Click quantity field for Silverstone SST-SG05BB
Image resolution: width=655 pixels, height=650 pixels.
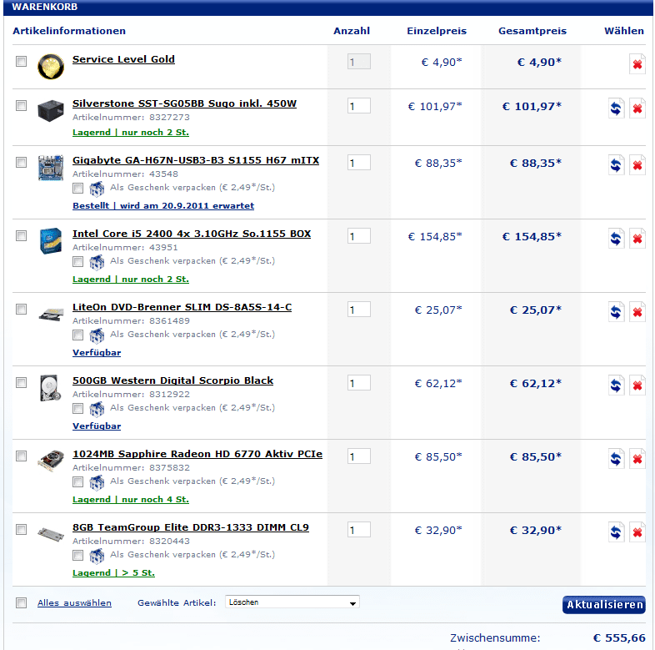point(359,106)
